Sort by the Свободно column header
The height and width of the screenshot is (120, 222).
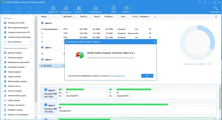pos(109,17)
